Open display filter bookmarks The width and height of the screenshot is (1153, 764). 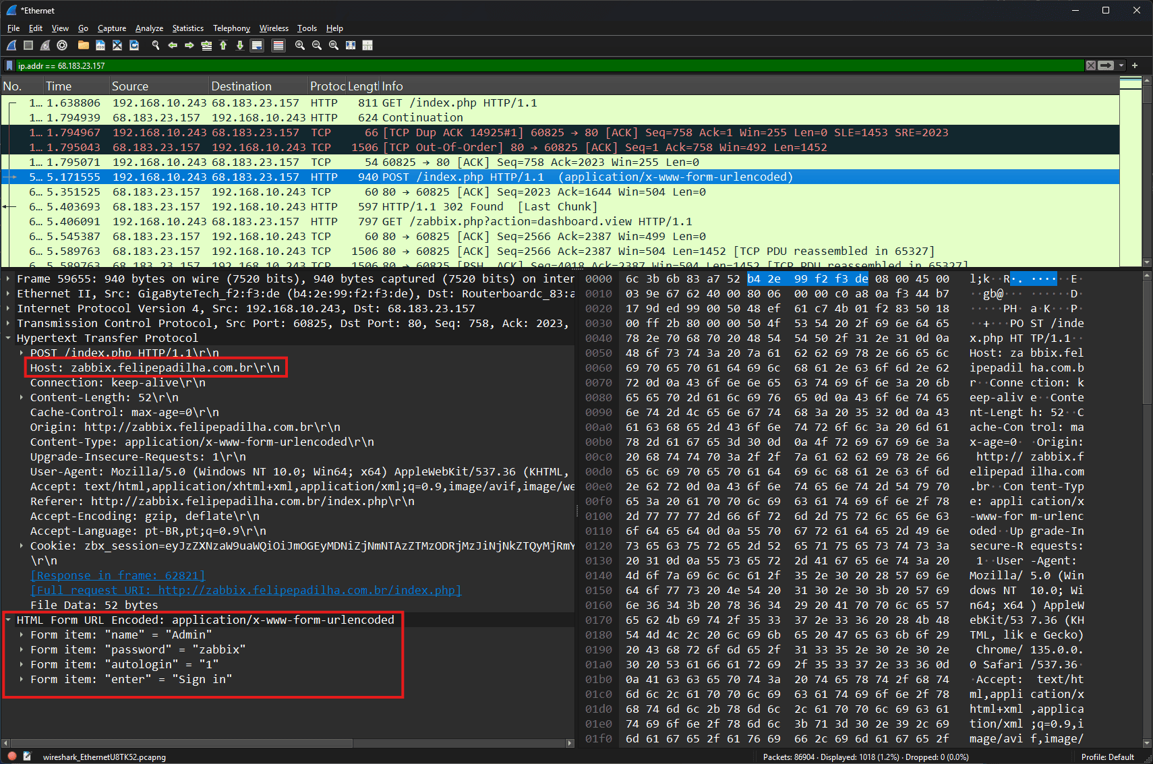9,65
